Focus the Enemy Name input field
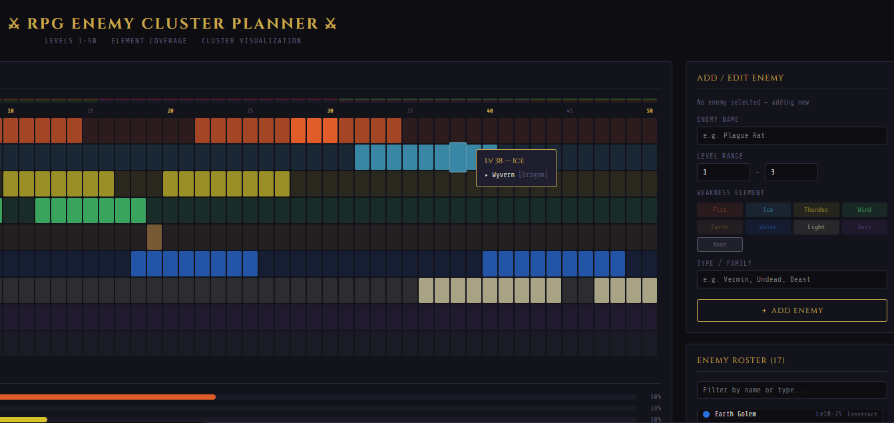 (x=791, y=136)
